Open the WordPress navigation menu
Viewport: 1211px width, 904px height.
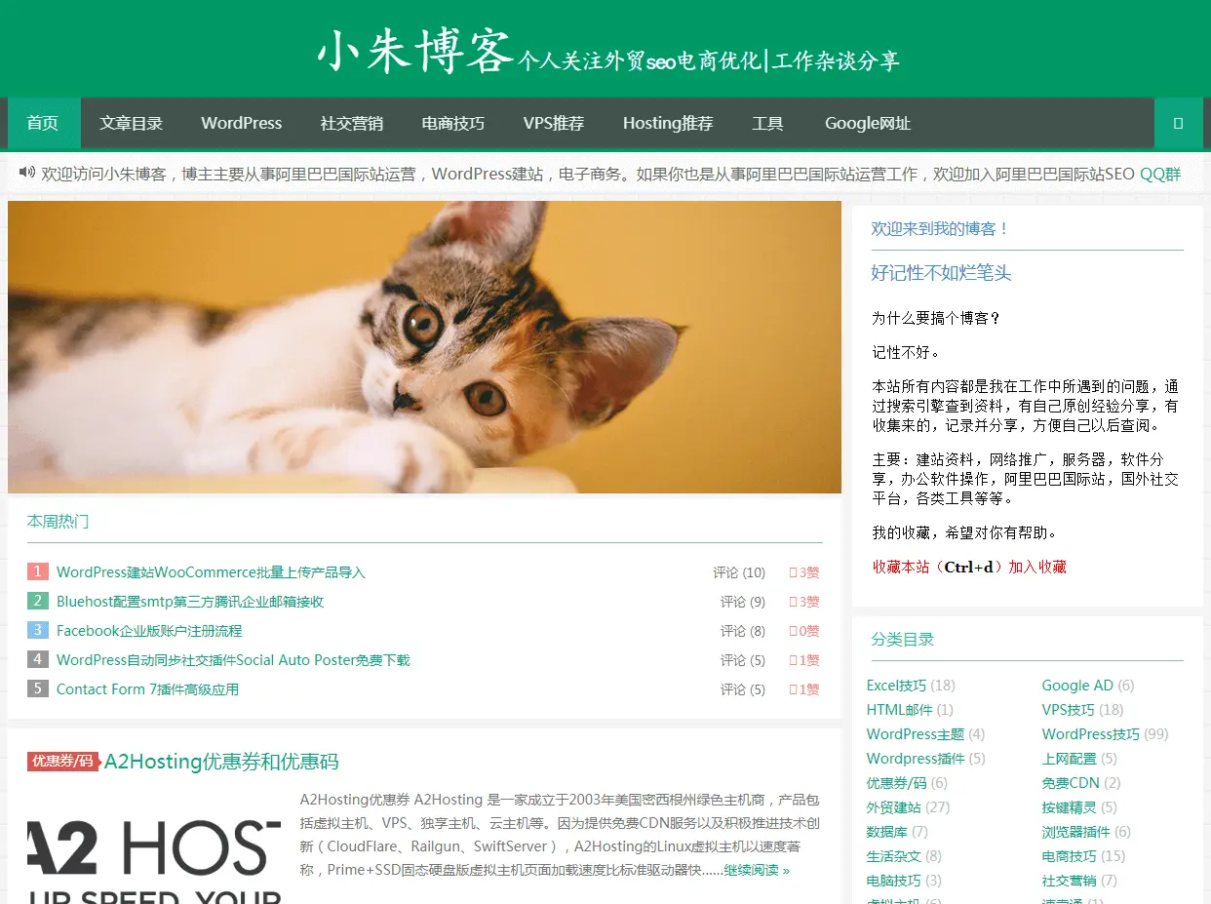(242, 123)
